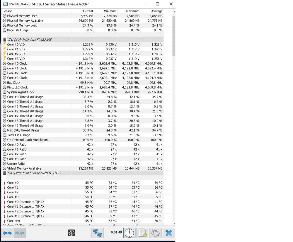
Task: Open sensor settings gear icon
Action: 155,233
